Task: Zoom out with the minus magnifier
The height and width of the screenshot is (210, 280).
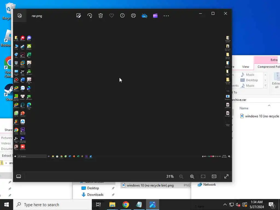Action: click(181, 176)
